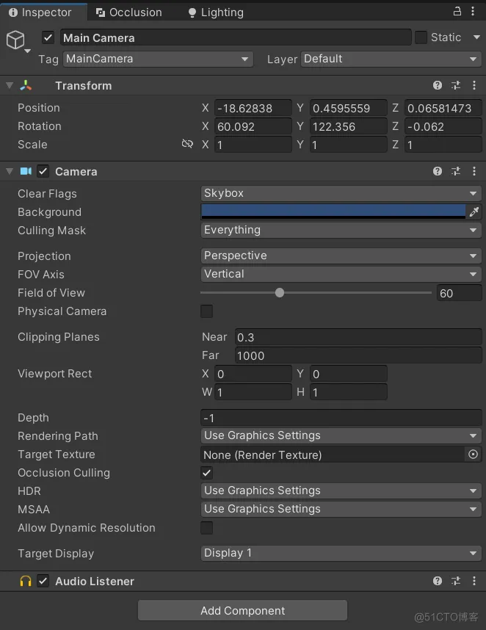Click the Transform component axes icon
The width and height of the screenshot is (486, 630).
26,85
